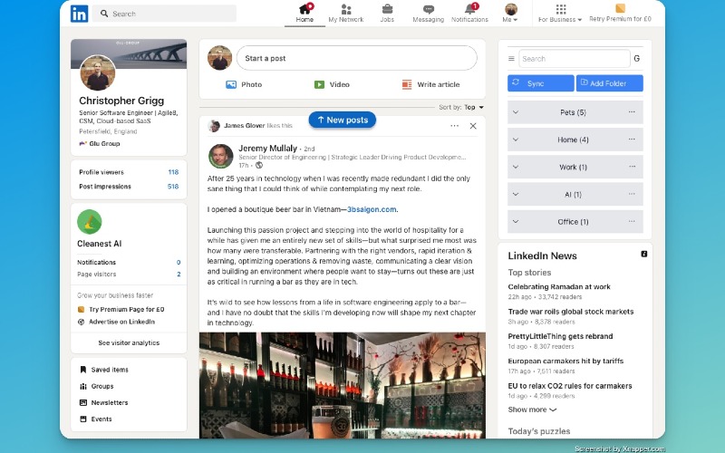The height and width of the screenshot is (453, 725).
Task: Click the Christopher Grigg name link
Action: 121,101
